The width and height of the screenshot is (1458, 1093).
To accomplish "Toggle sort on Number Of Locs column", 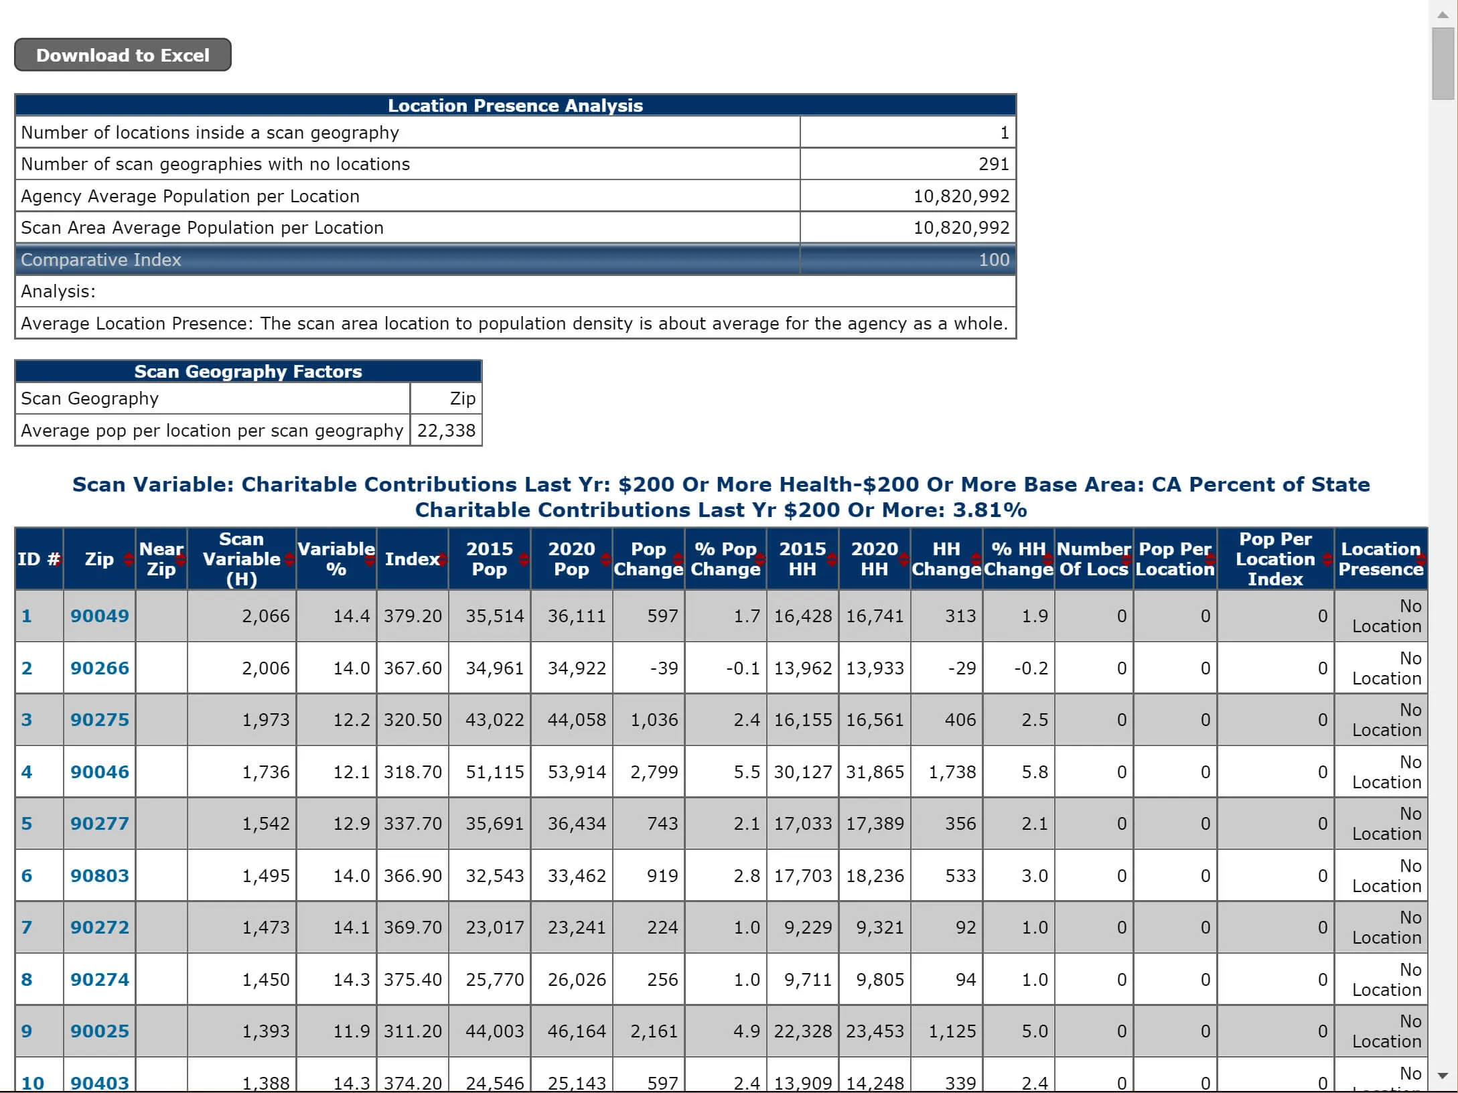I will tap(1127, 559).
